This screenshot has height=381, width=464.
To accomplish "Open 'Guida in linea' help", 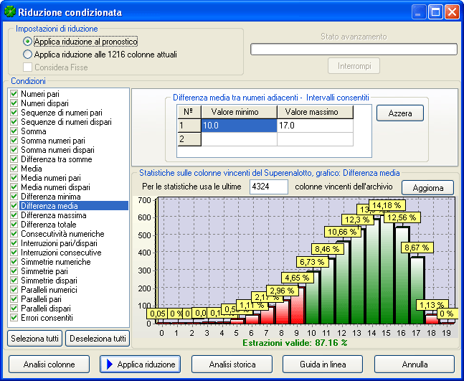I will [323, 364].
